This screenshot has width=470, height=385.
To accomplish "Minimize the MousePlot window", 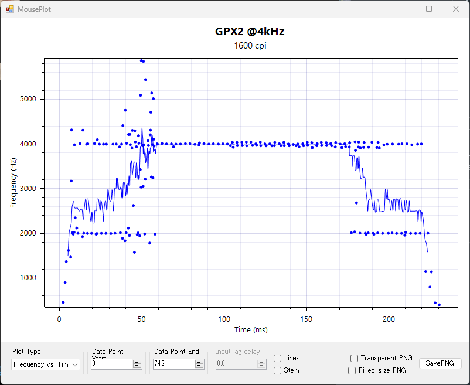I will tap(403, 9).
